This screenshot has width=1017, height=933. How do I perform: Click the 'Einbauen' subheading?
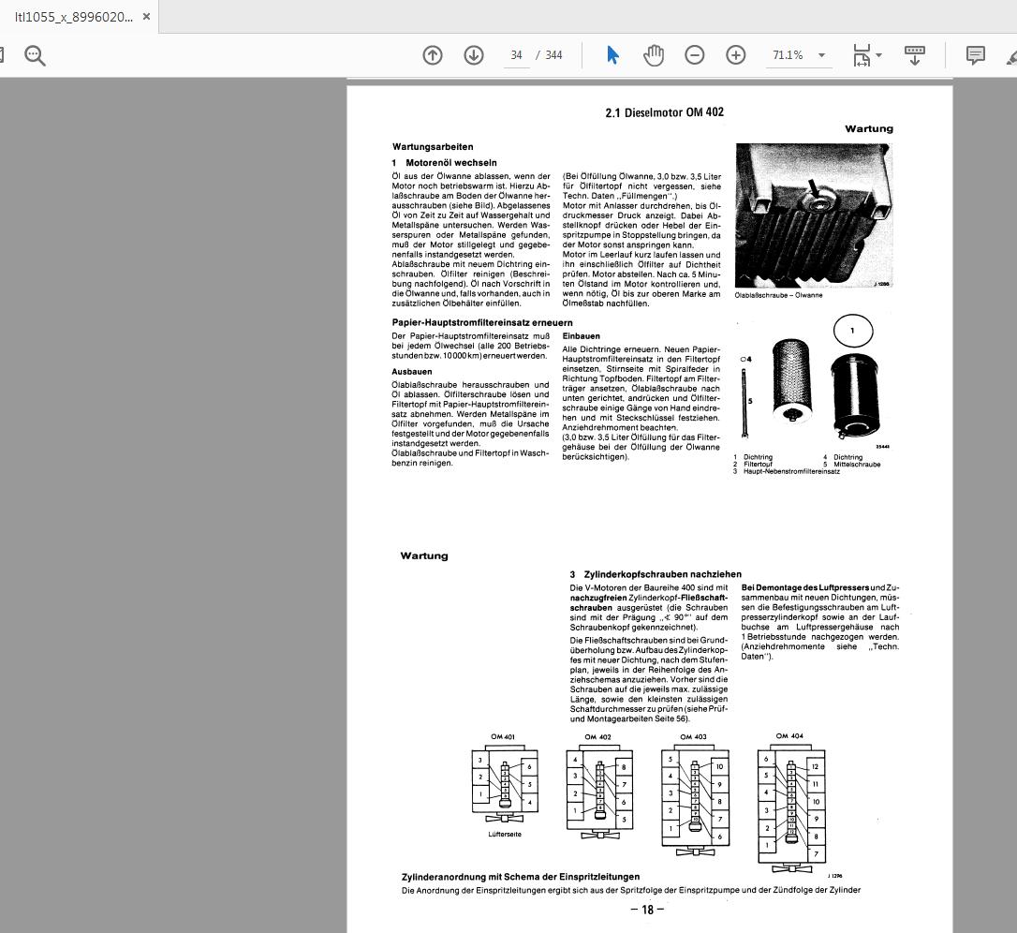coord(582,336)
